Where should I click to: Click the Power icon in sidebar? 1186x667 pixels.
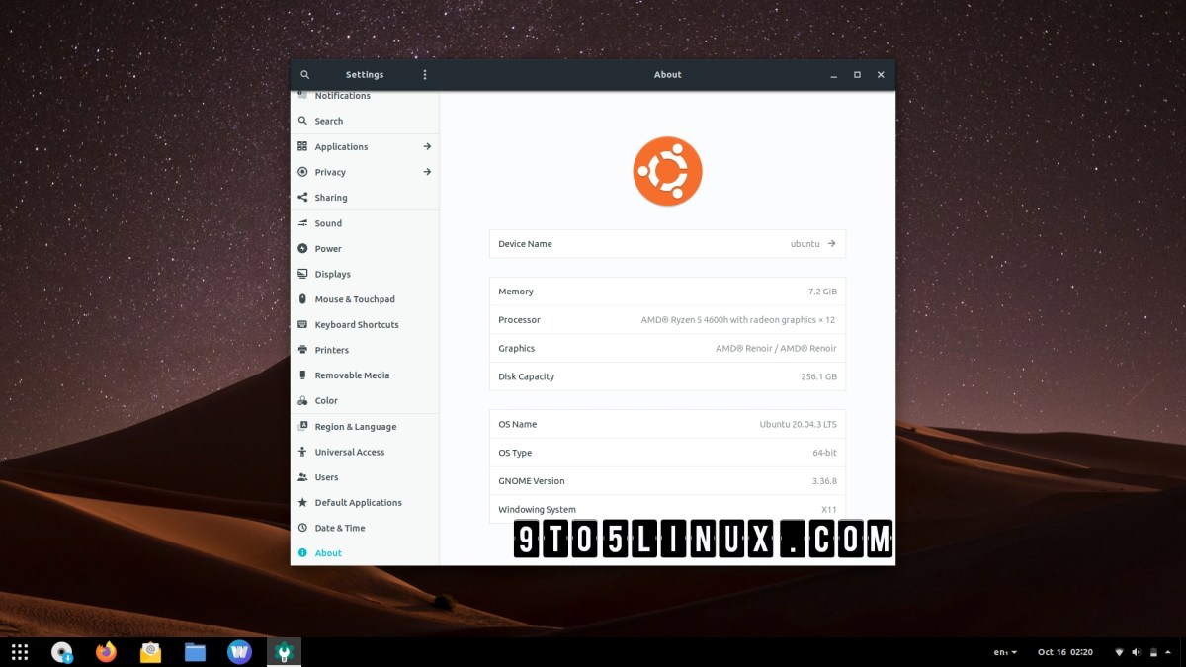[302, 249]
